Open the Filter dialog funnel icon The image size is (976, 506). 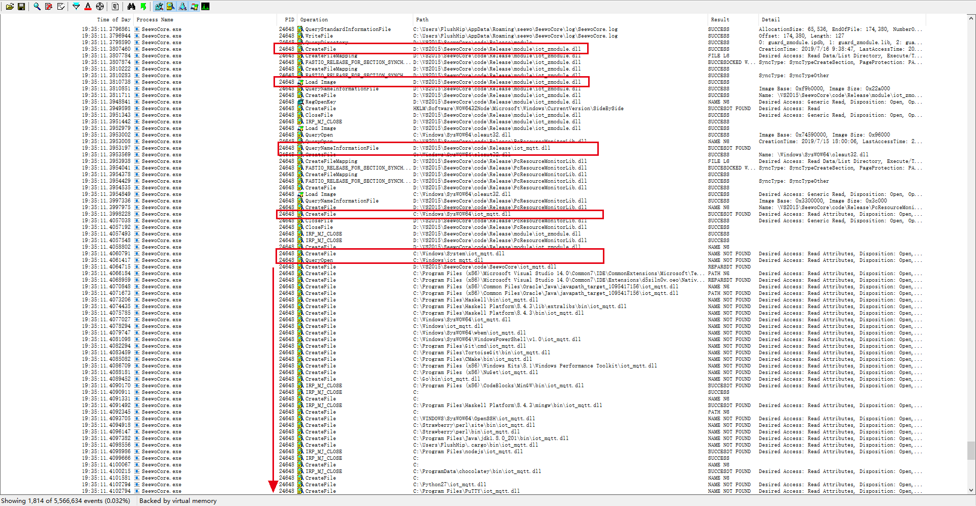click(x=76, y=7)
